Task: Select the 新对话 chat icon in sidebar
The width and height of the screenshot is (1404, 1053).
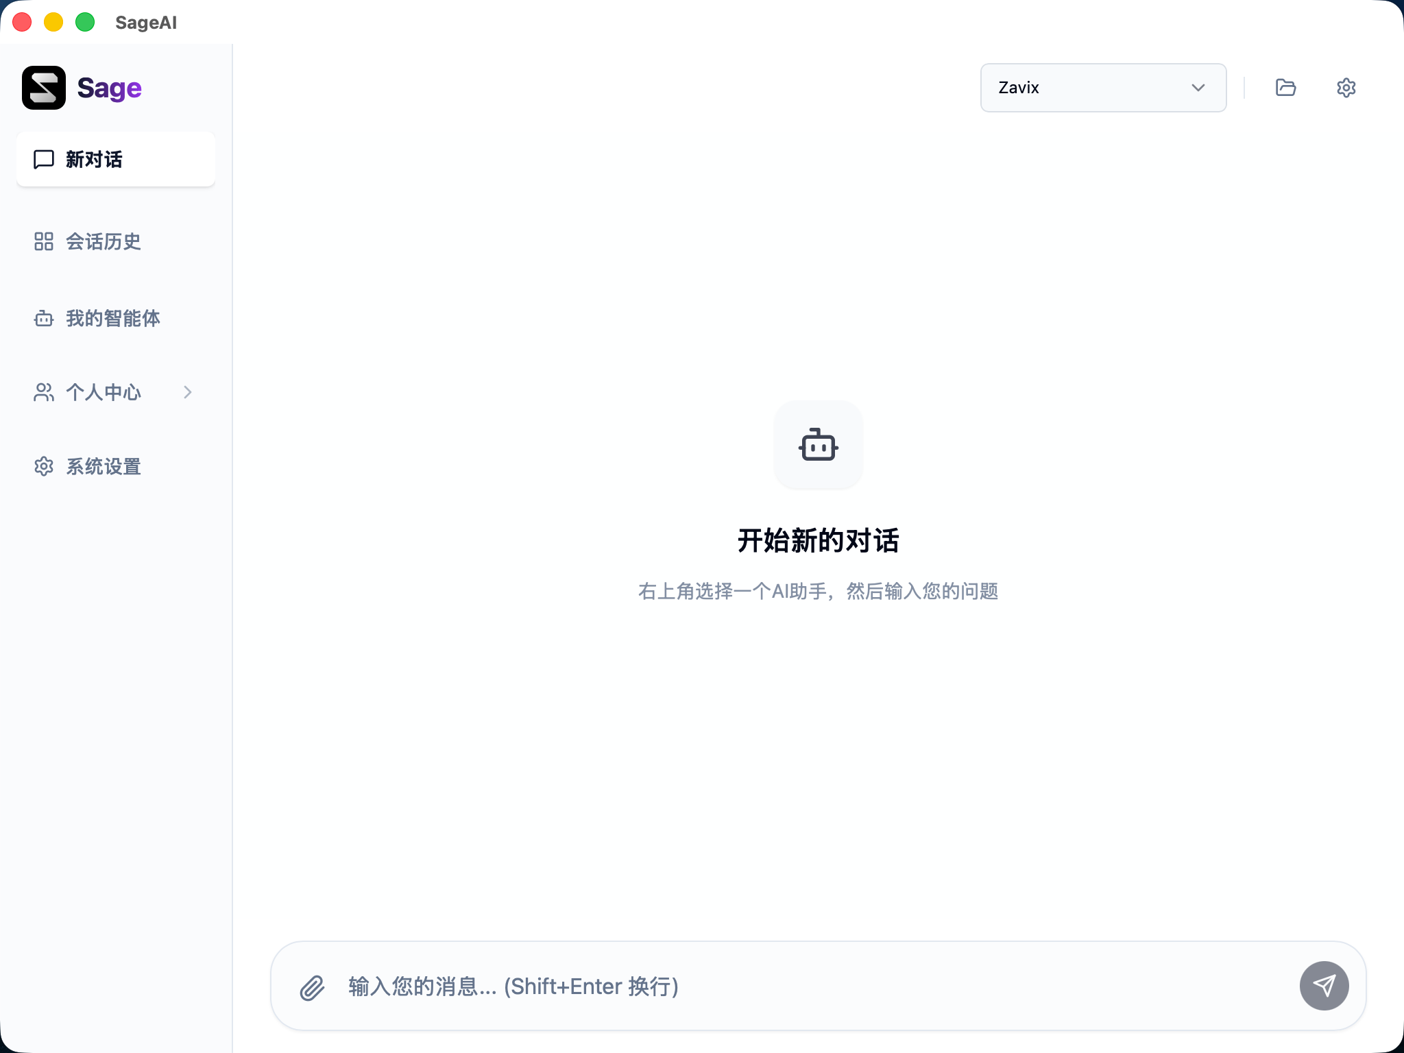Action: [x=43, y=159]
